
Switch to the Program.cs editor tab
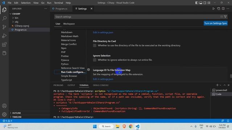tap(61, 9)
